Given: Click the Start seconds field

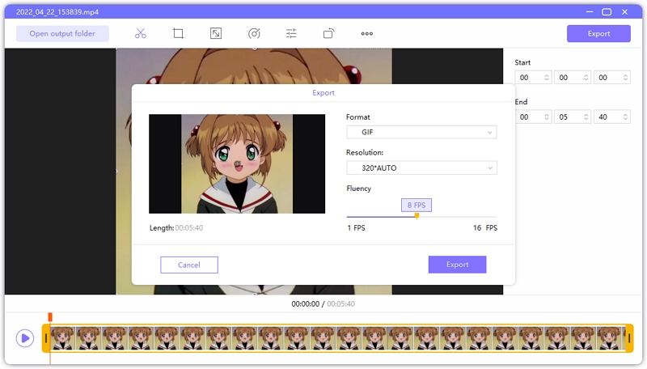Looking at the screenshot, I should tap(612, 78).
